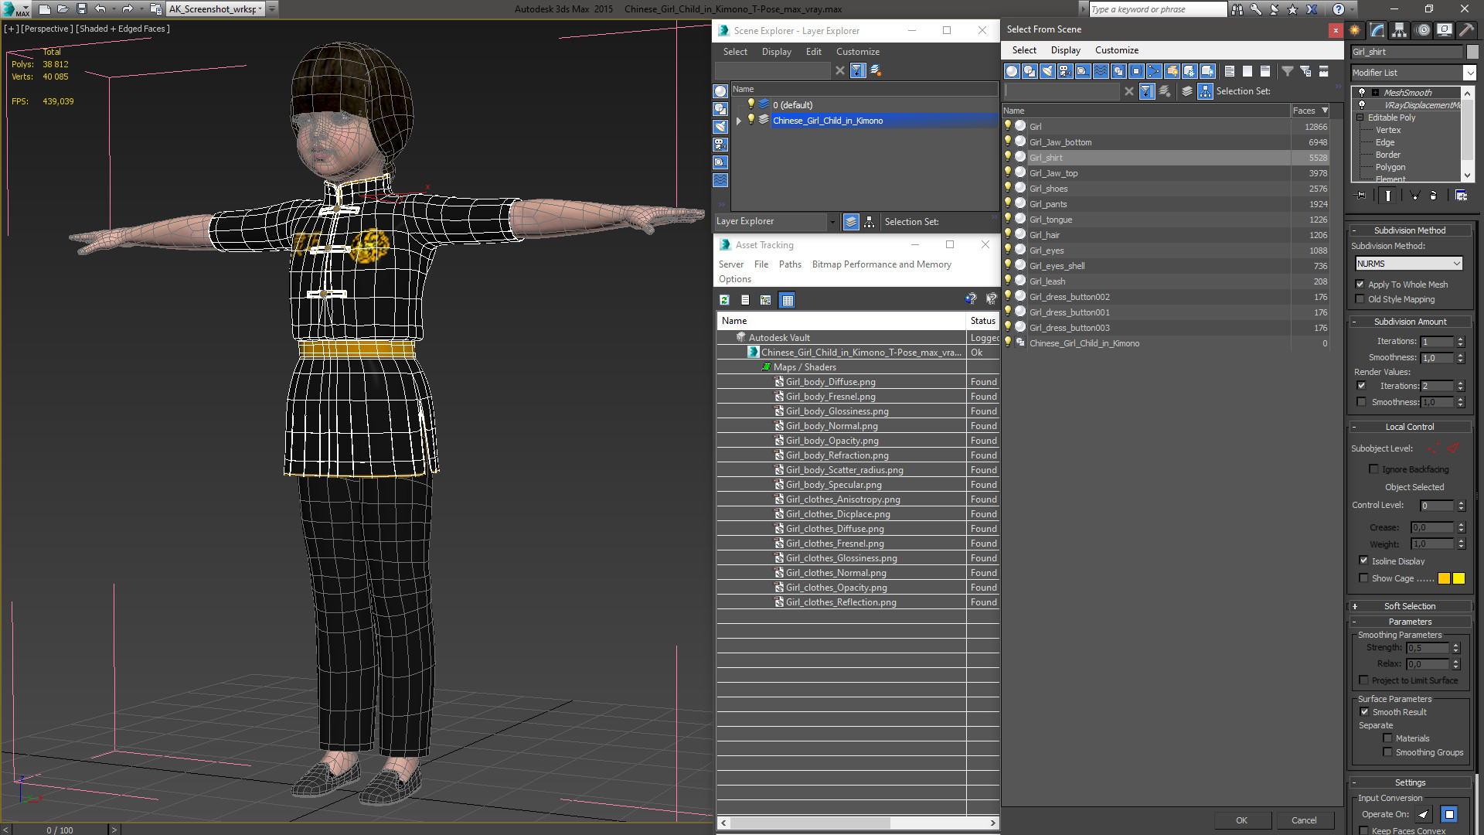
Task: Enable Ignore Backfacing checkbox
Action: (1373, 469)
